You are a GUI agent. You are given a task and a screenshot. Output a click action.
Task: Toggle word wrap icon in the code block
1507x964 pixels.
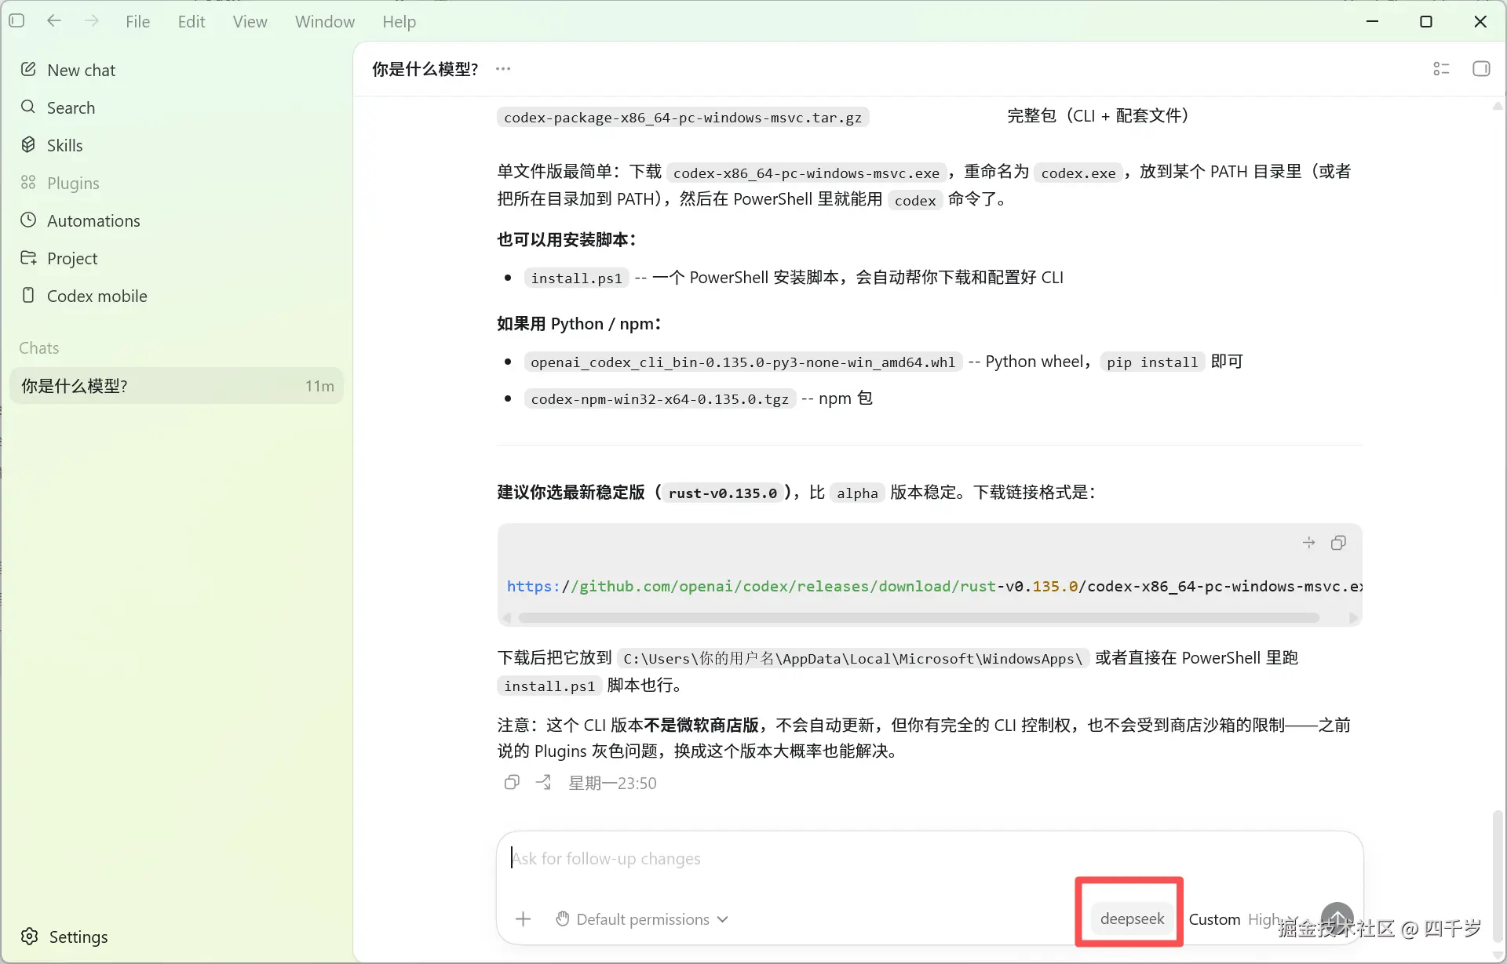1308,543
